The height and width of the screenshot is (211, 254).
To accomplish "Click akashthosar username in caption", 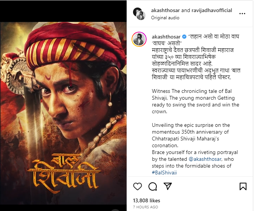I will pos(166,37).
